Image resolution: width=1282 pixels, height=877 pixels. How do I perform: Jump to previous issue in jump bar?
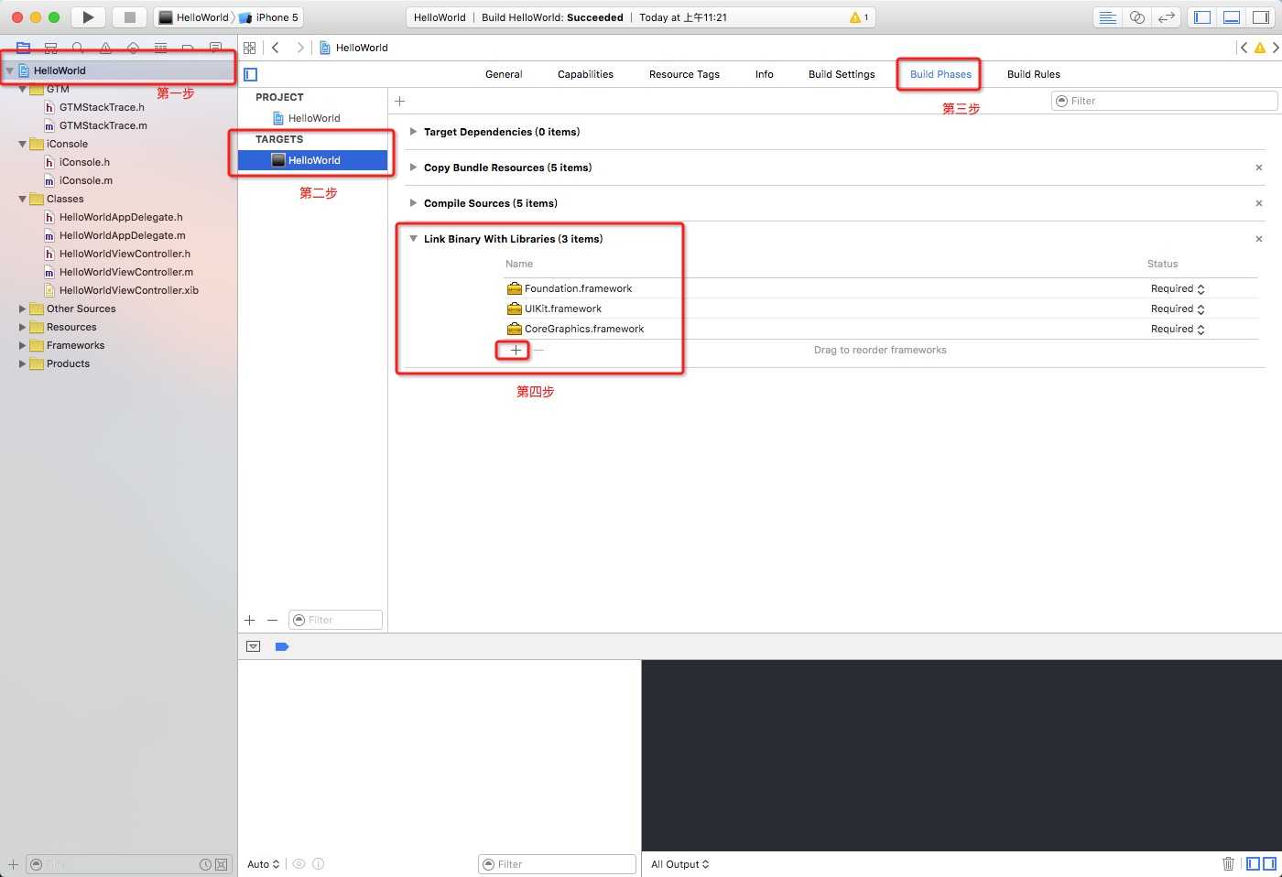[1244, 48]
